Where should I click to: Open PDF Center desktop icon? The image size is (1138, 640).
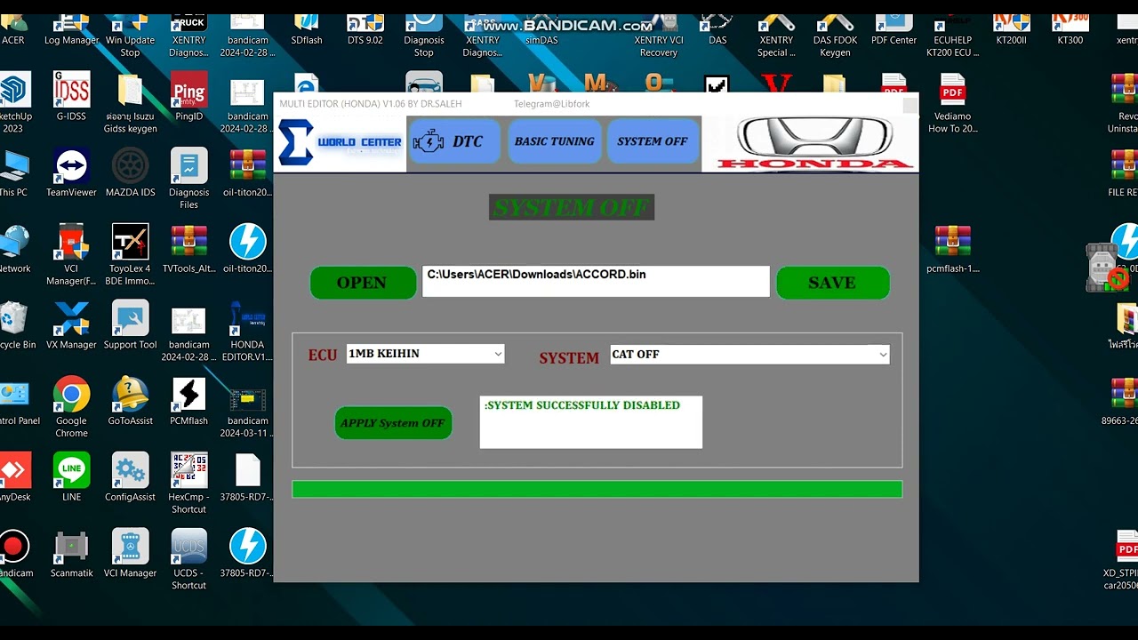(894, 28)
